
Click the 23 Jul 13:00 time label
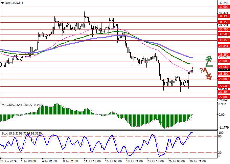click(x=155, y=161)
